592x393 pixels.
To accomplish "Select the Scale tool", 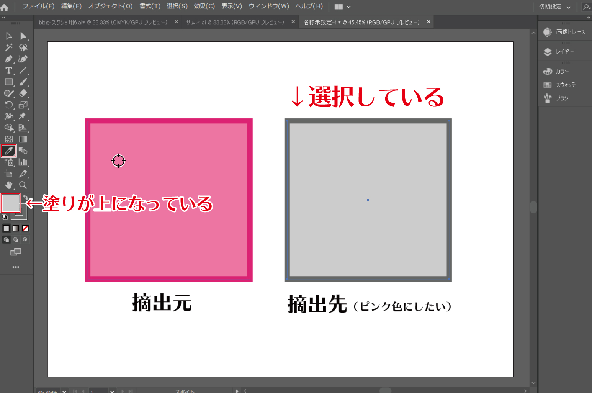I will [23, 105].
